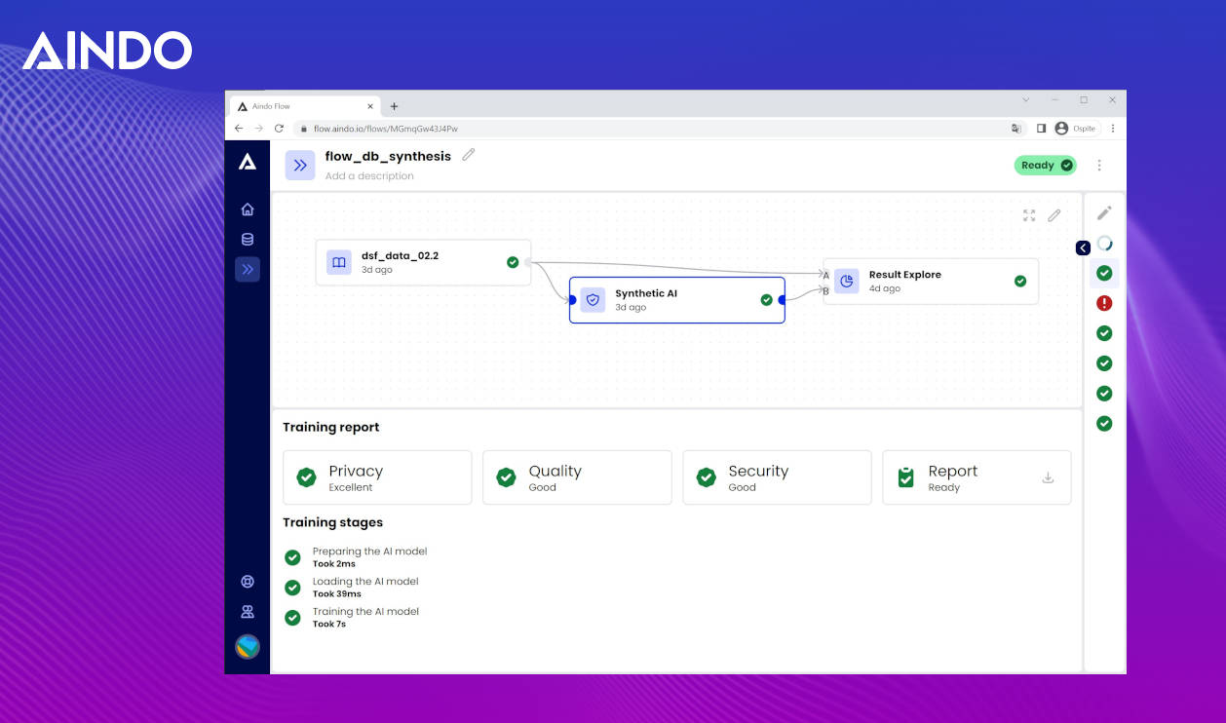Screen dimensions: 1226x723
Task: Click the Add a description field
Action: click(x=369, y=176)
